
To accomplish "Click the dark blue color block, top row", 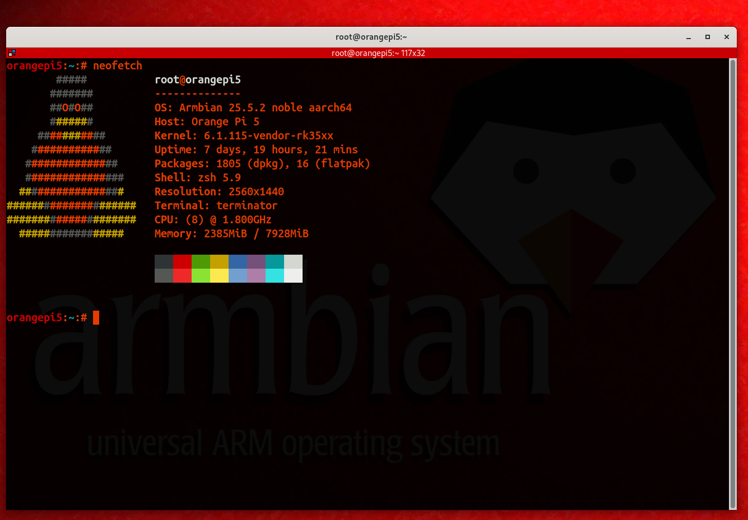I will (238, 261).
